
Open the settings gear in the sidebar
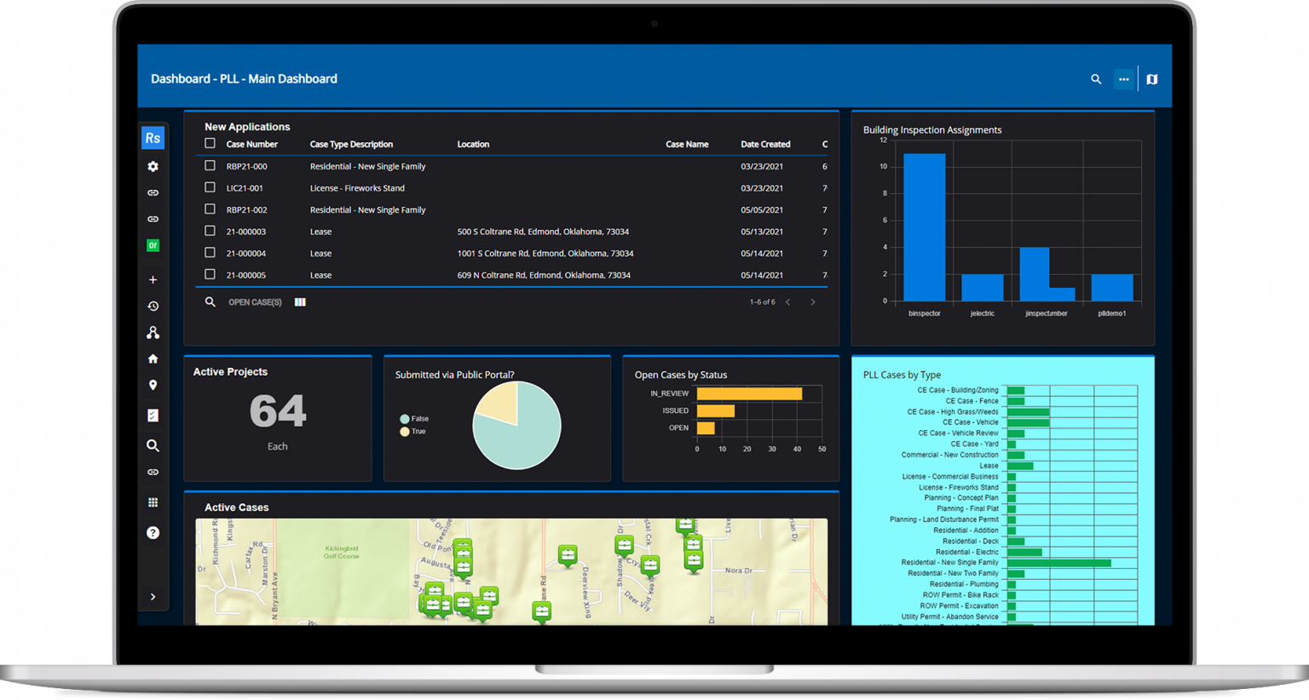(x=153, y=167)
